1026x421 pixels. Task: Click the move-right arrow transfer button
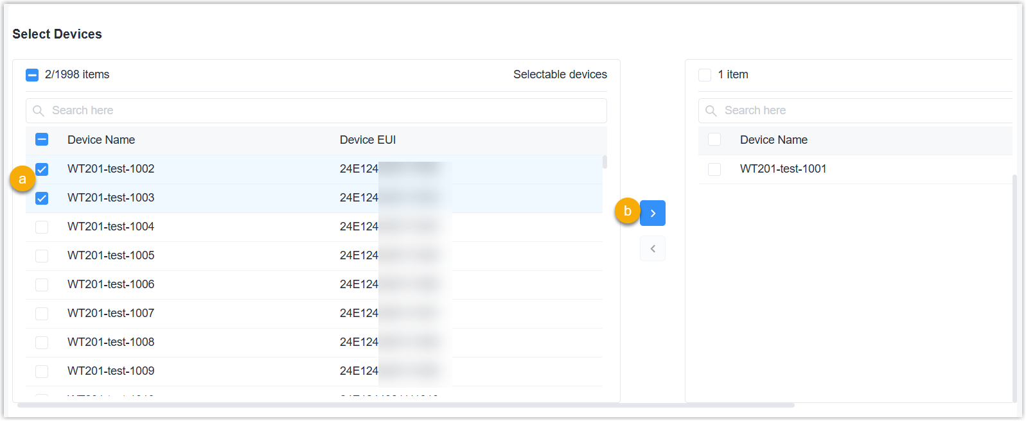pyautogui.click(x=652, y=213)
